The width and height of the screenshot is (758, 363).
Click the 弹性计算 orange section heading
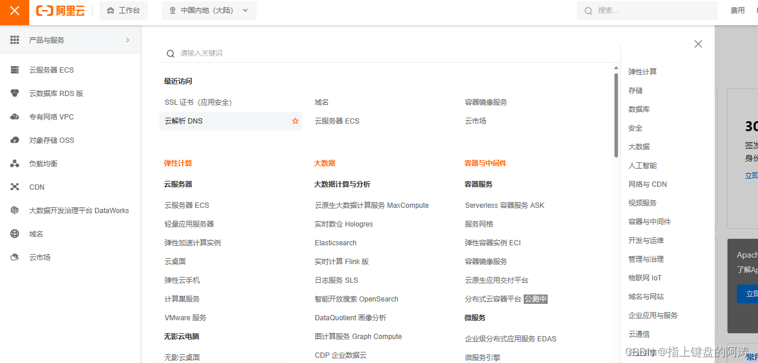pos(178,163)
